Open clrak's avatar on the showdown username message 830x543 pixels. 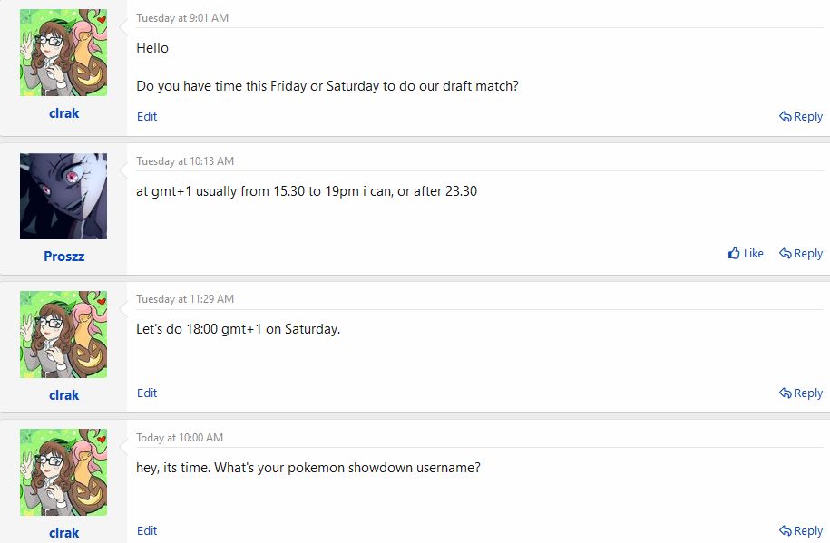click(x=63, y=472)
